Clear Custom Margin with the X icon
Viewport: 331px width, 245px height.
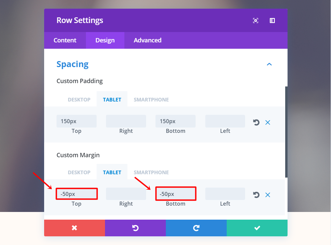point(267,195)
